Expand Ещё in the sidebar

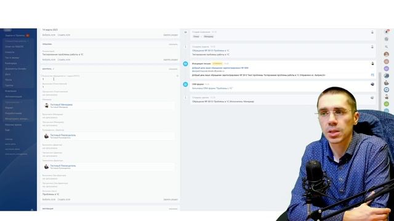[7, 130]
